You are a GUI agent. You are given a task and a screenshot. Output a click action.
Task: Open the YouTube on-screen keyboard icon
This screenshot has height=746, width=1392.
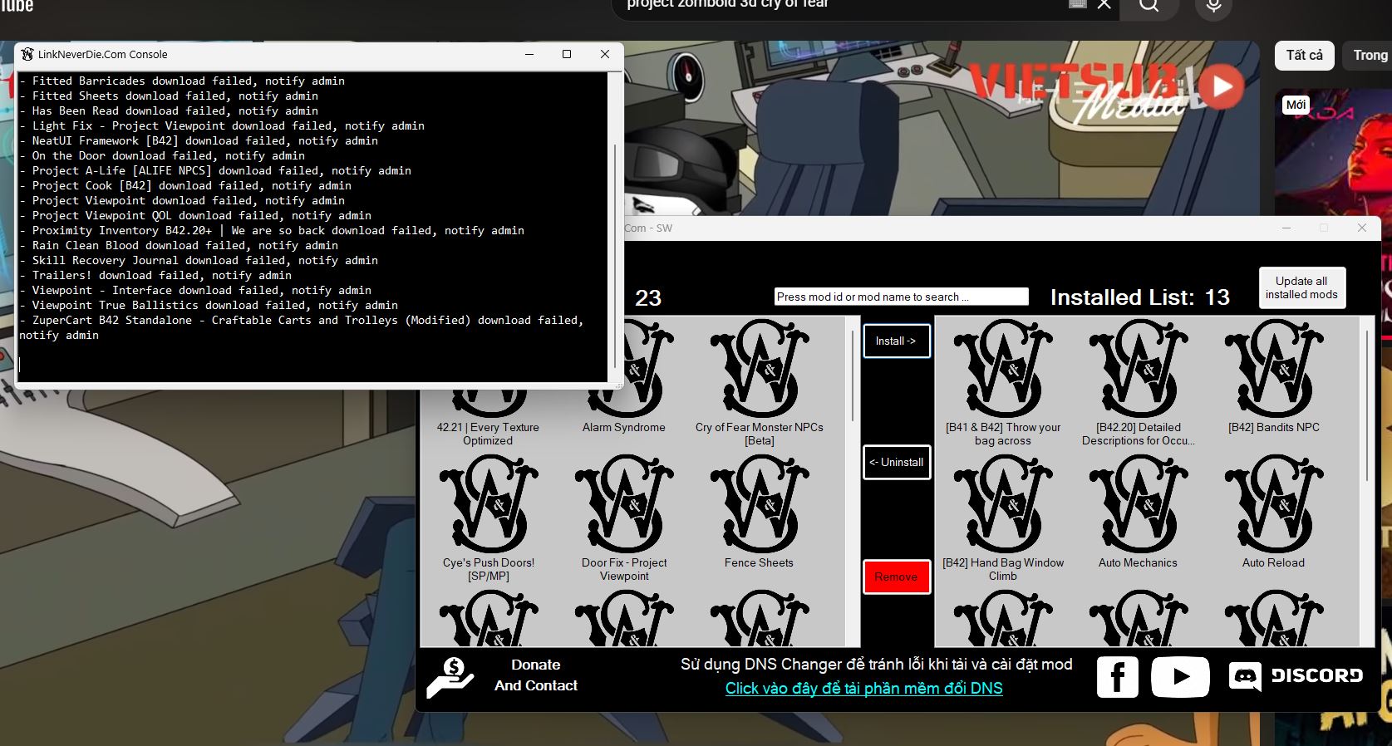1078,3
